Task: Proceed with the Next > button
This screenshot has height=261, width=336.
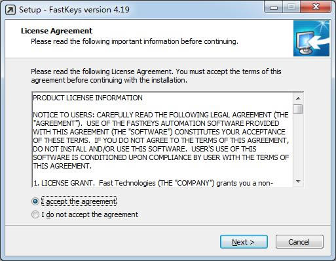Action: click(x=244, y=242)
